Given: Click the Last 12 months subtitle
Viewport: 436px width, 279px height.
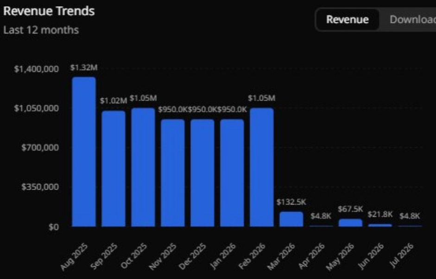Looking at the screenshot, I should click(x=41, y=30).
